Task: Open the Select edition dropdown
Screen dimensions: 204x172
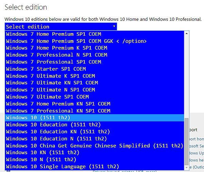Action: 61,27
